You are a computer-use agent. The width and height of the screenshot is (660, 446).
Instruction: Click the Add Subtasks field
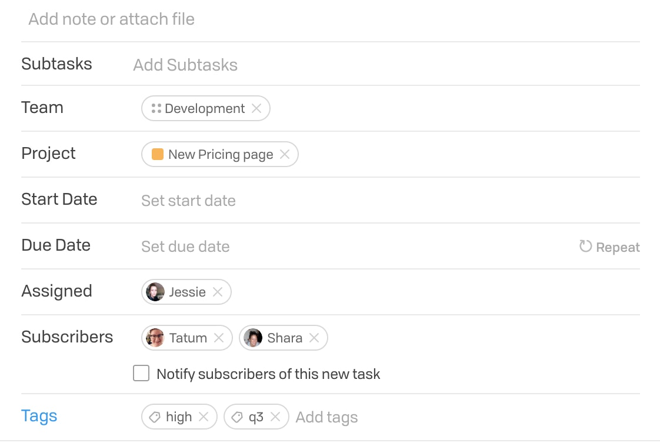pyautogui.click(x=185, y=65)
